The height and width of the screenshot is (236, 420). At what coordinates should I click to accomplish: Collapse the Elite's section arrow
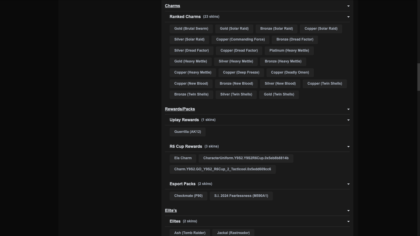pos(348,211)
